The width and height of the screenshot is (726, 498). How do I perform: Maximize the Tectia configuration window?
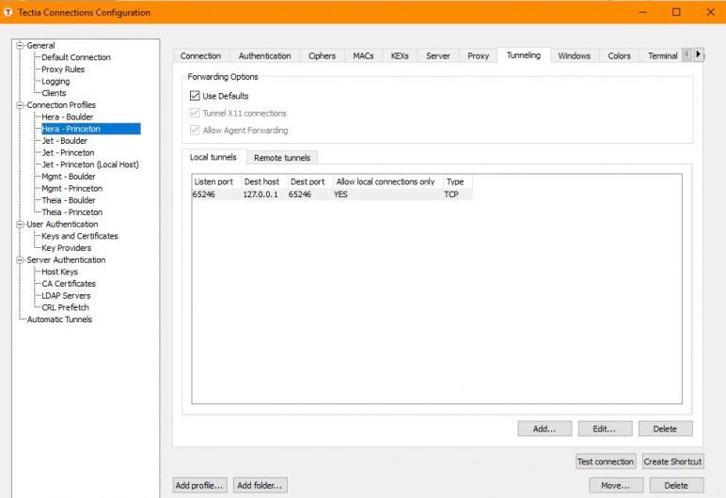point(676,12)
